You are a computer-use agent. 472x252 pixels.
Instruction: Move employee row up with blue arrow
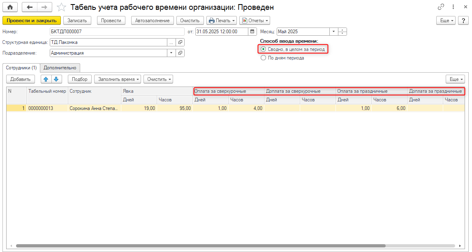(46, 79)
